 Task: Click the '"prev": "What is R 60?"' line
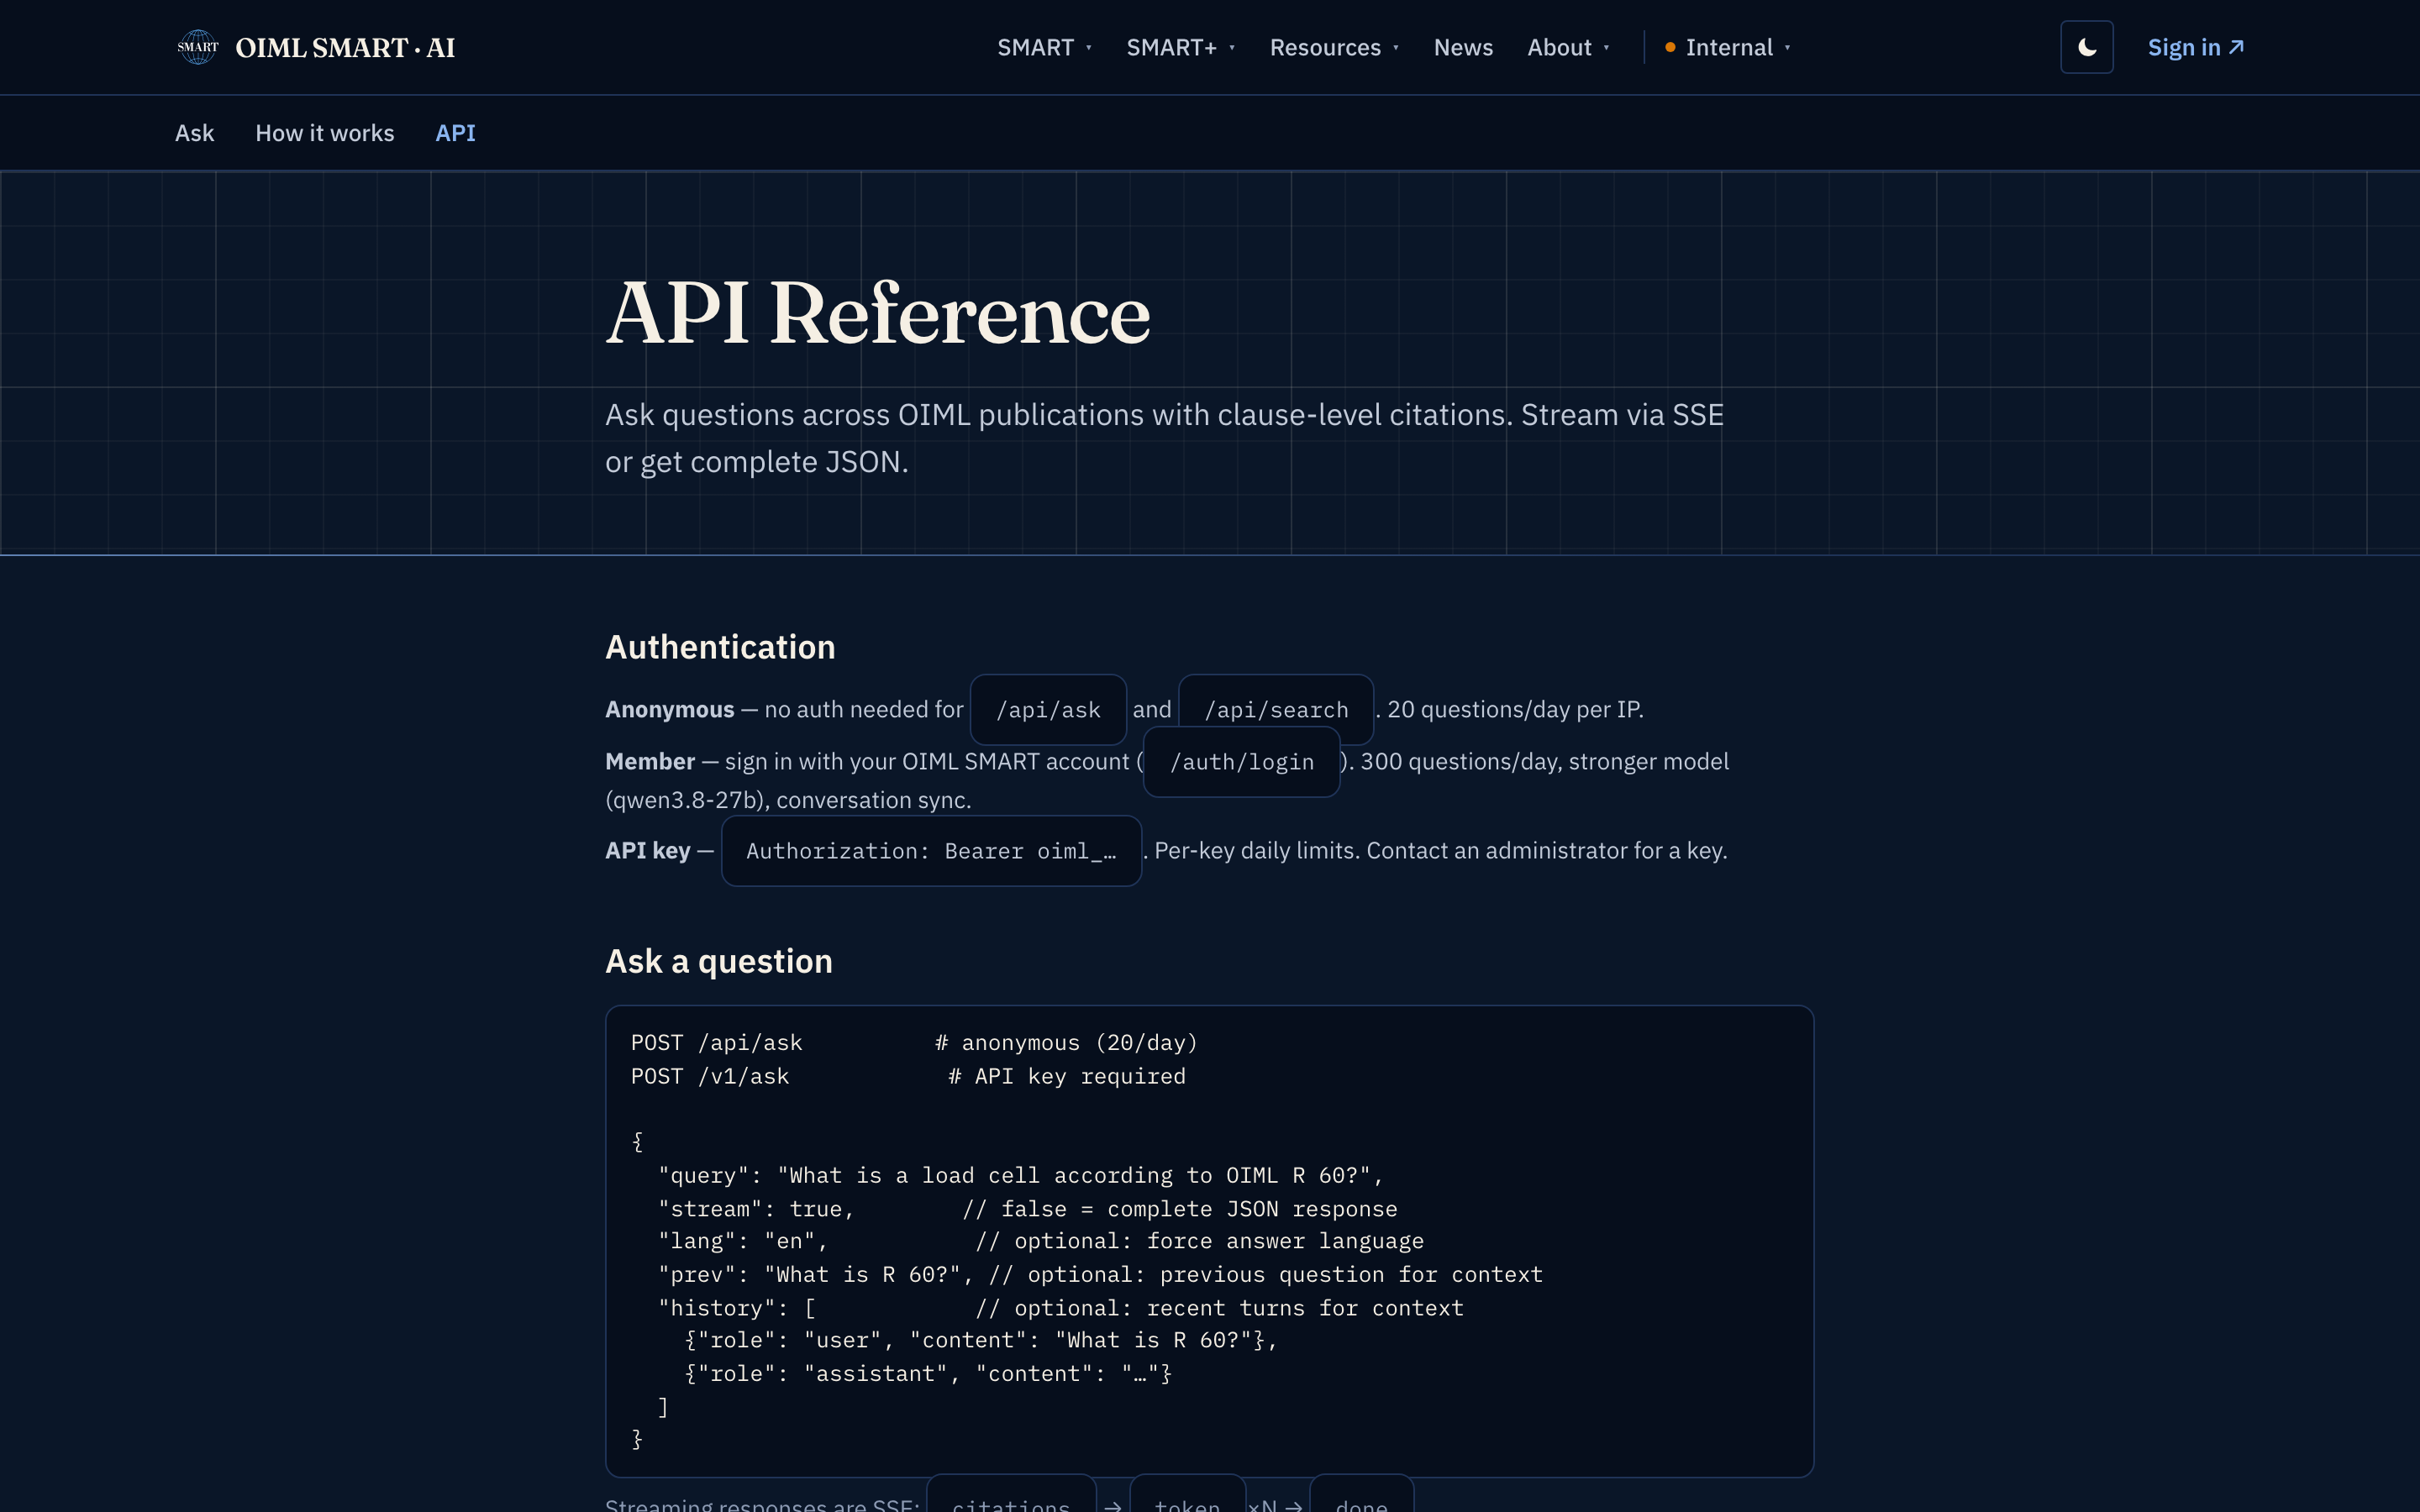(x=1100, y=1274)
